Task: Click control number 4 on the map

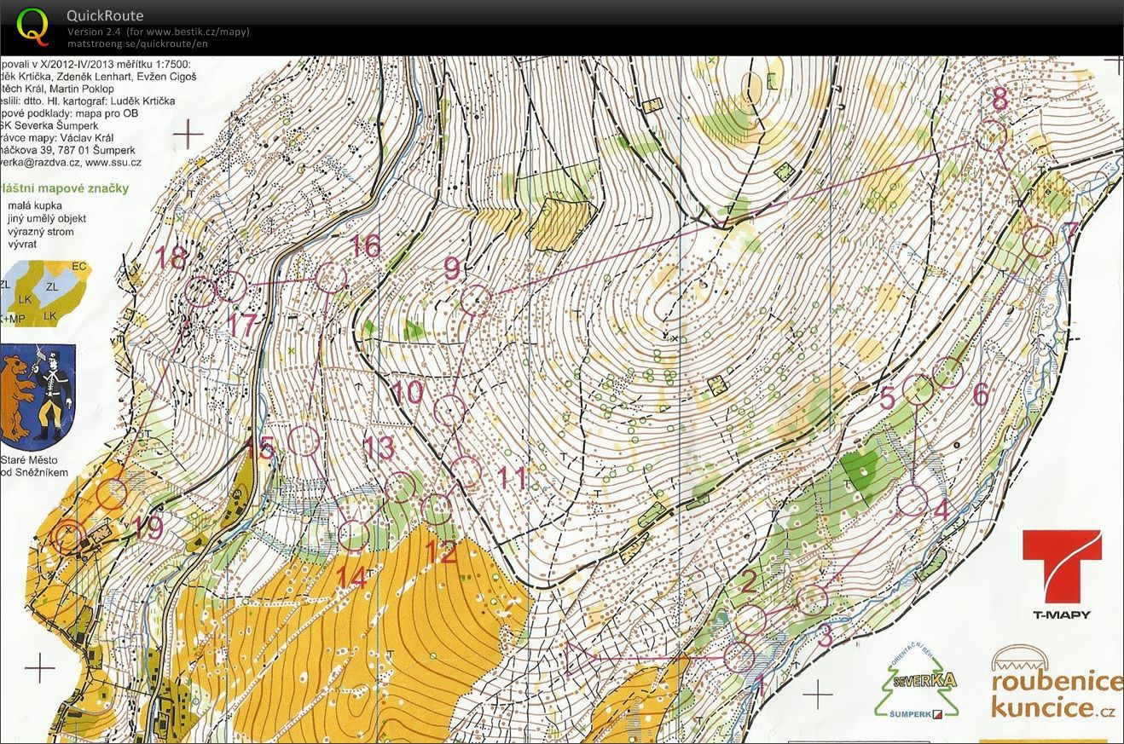Action: click(941, 510)
